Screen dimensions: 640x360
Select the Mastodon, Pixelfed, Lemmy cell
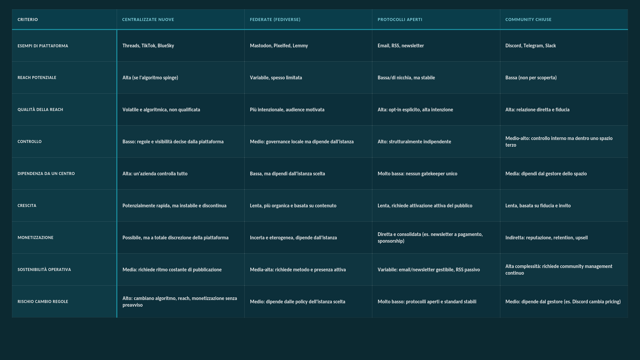[x=279, y=46]
